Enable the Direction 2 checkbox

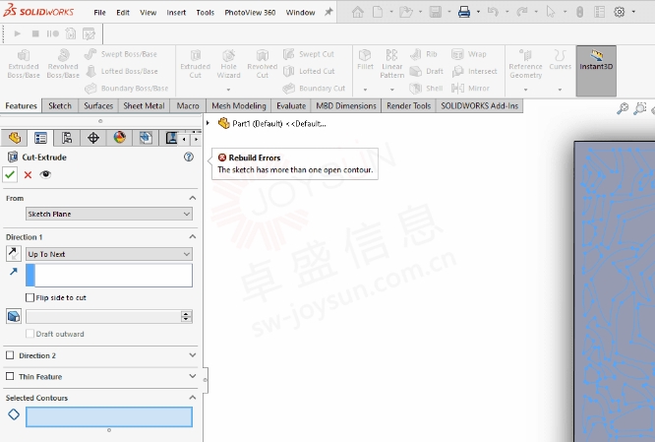10,355
